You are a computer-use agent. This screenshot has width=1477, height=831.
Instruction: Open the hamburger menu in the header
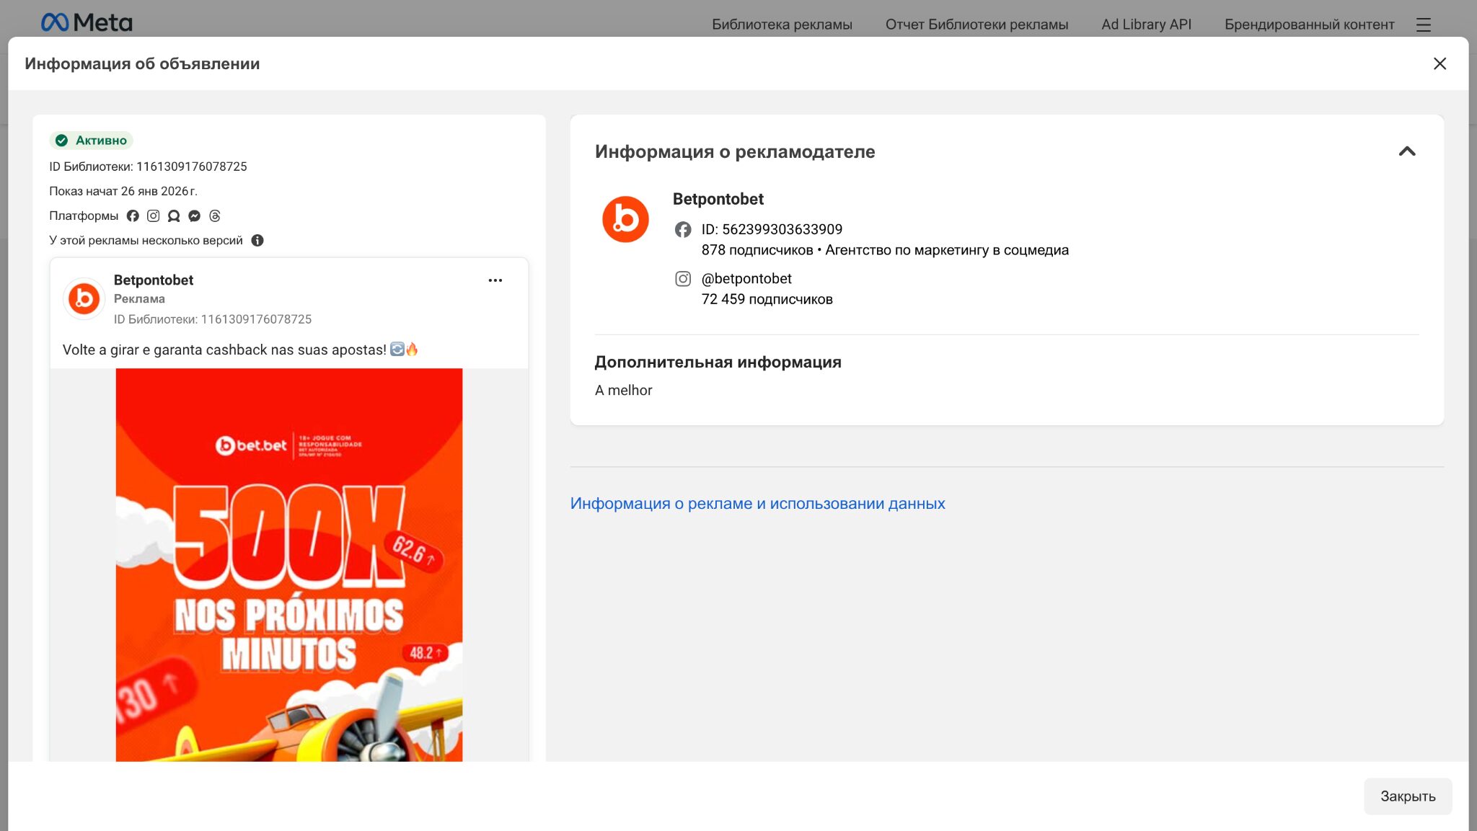point(1424,24)
